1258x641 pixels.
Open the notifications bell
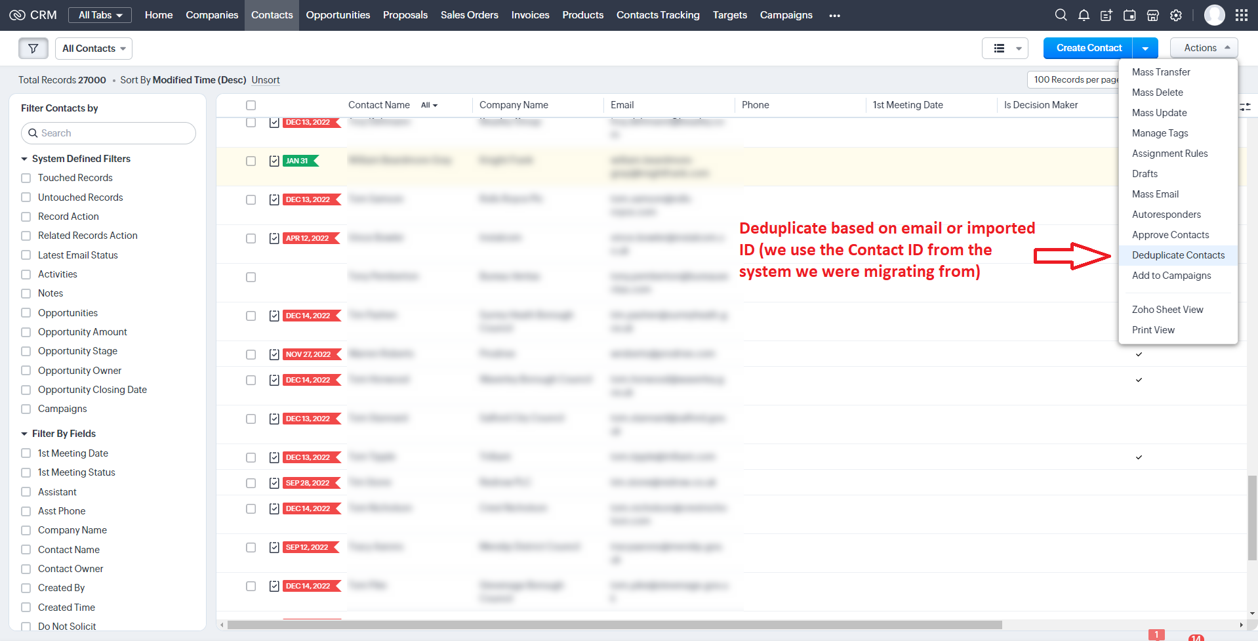(x=1084, y=15)
